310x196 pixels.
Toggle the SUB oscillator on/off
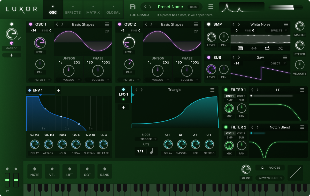click(208, 58)
